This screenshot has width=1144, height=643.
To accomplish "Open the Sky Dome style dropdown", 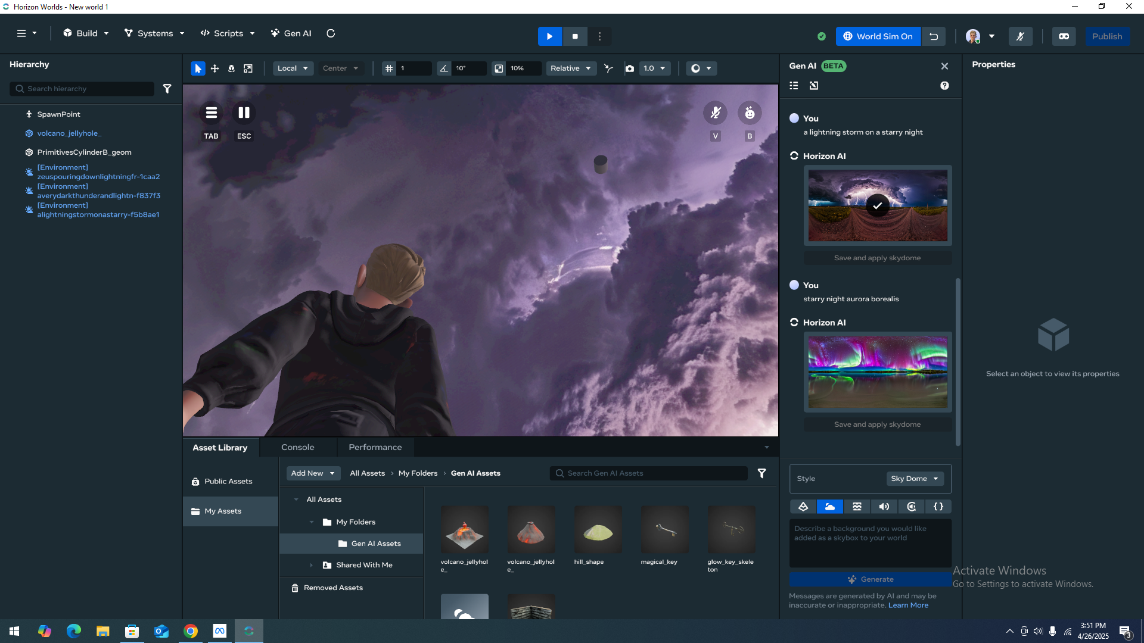I will (914, 479).
